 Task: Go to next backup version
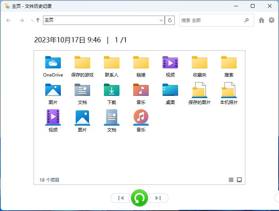pos(158,198)
